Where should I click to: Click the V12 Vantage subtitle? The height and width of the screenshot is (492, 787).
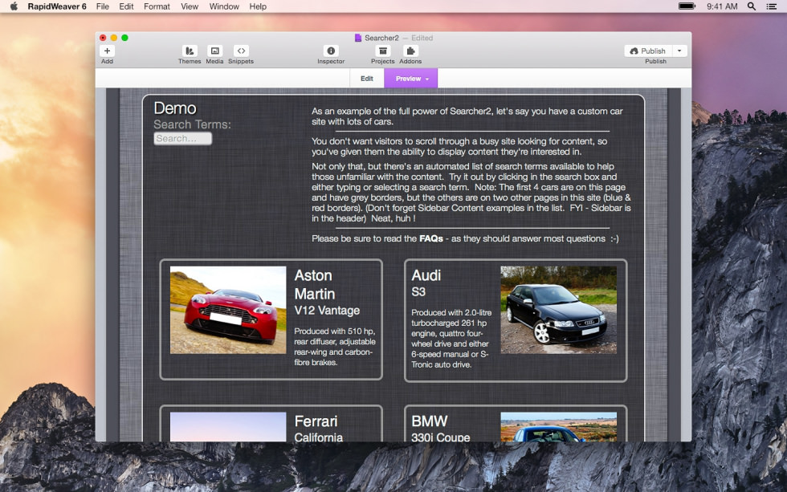pos(327,311)
